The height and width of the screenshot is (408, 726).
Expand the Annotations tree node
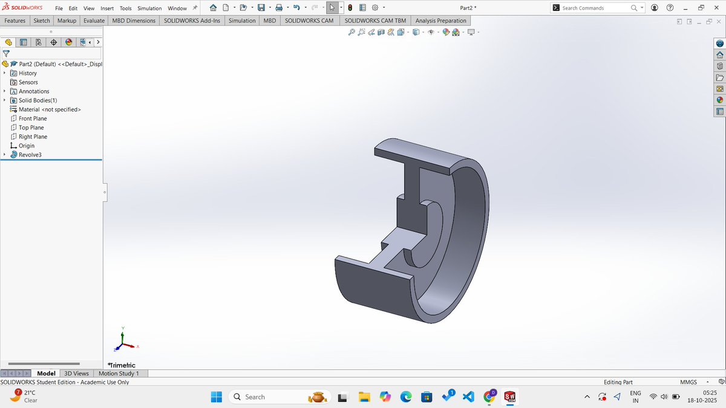(5, 91)
